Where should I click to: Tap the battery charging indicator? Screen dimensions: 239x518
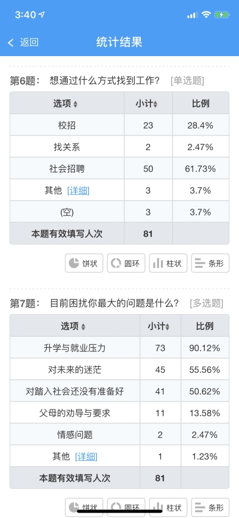221,15
